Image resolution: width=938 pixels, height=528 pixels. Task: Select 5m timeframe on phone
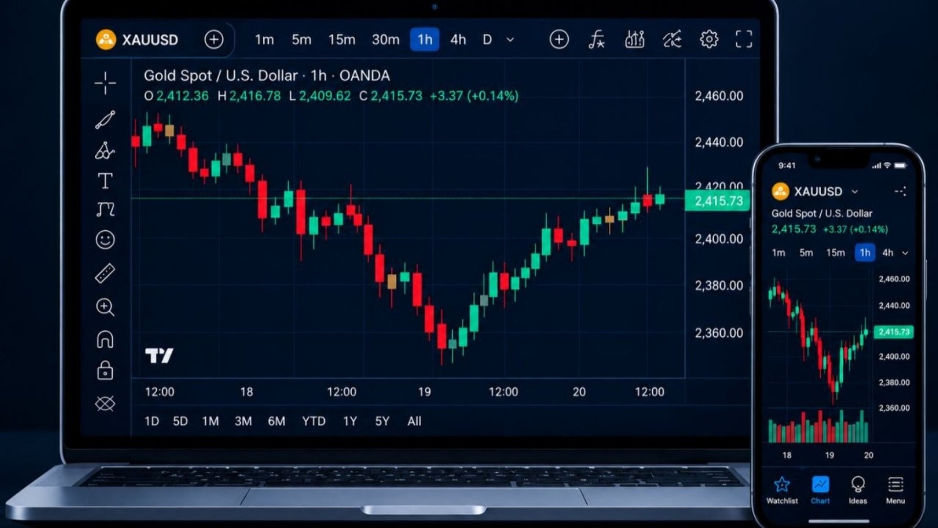coord(806,253)
